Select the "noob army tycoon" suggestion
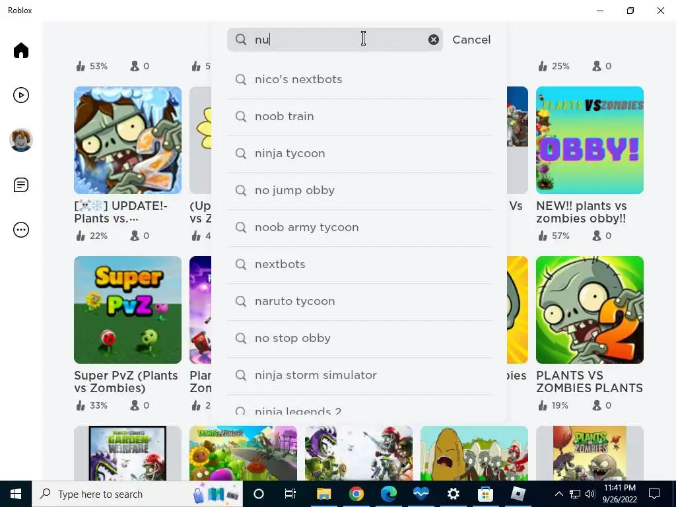 pyautogui.click(x=360, y=228)
